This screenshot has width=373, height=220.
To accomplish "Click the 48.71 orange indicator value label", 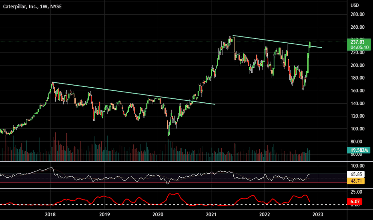I will point(356,181).
